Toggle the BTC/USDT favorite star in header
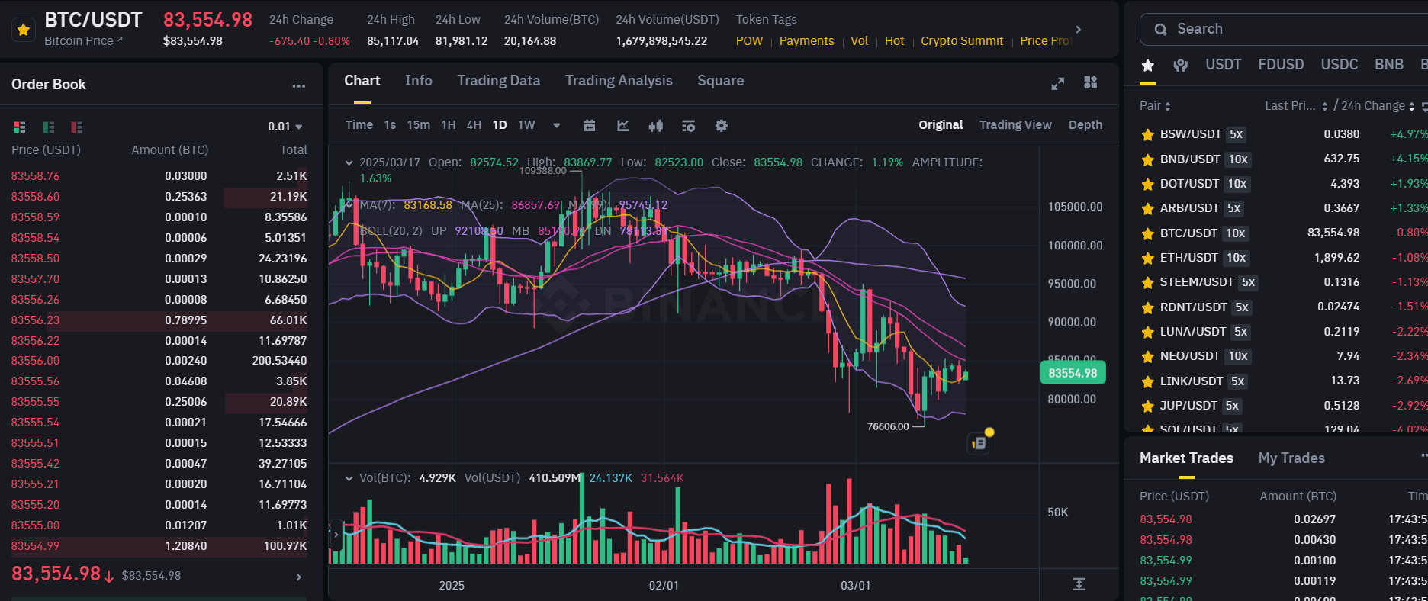1428x601 pixels. click(23, 30)
